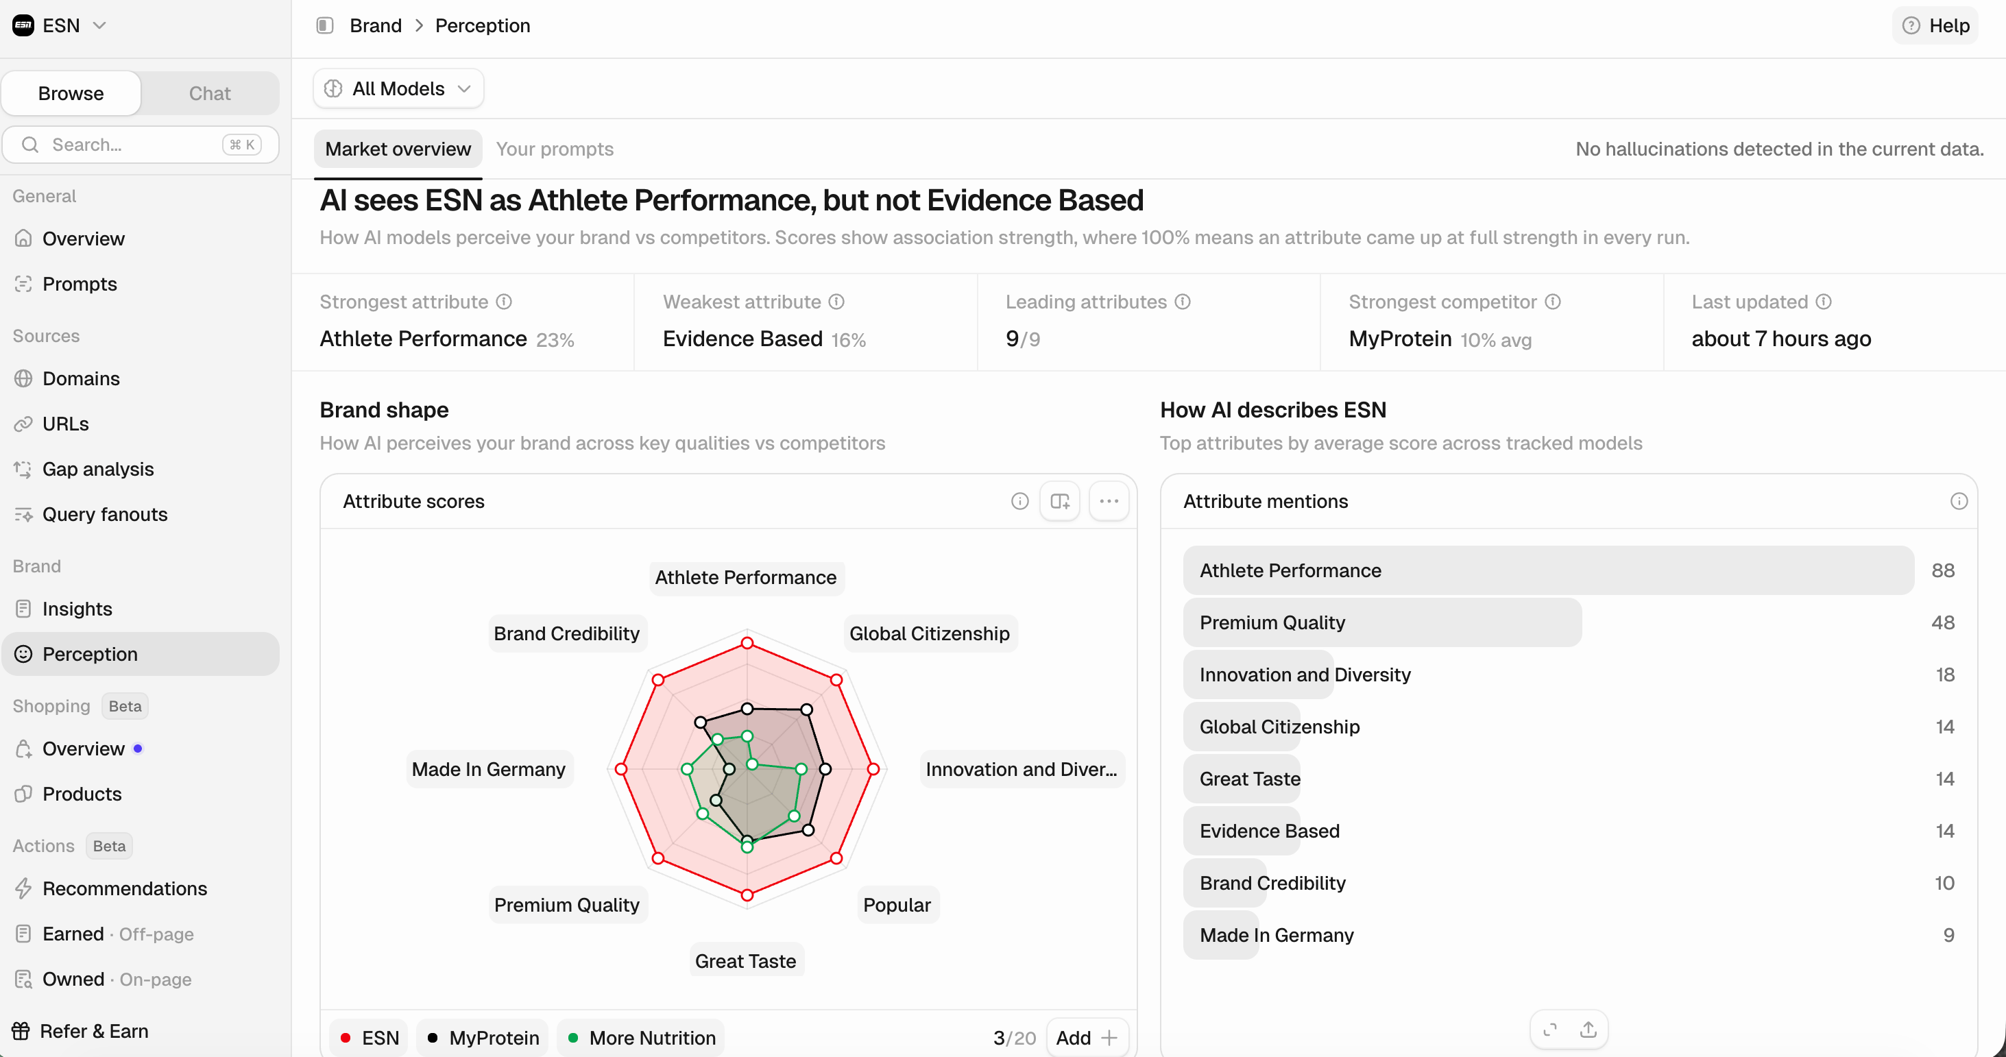Open the ESN workspace switcher

pyautogui.click(x=59, y=25)
